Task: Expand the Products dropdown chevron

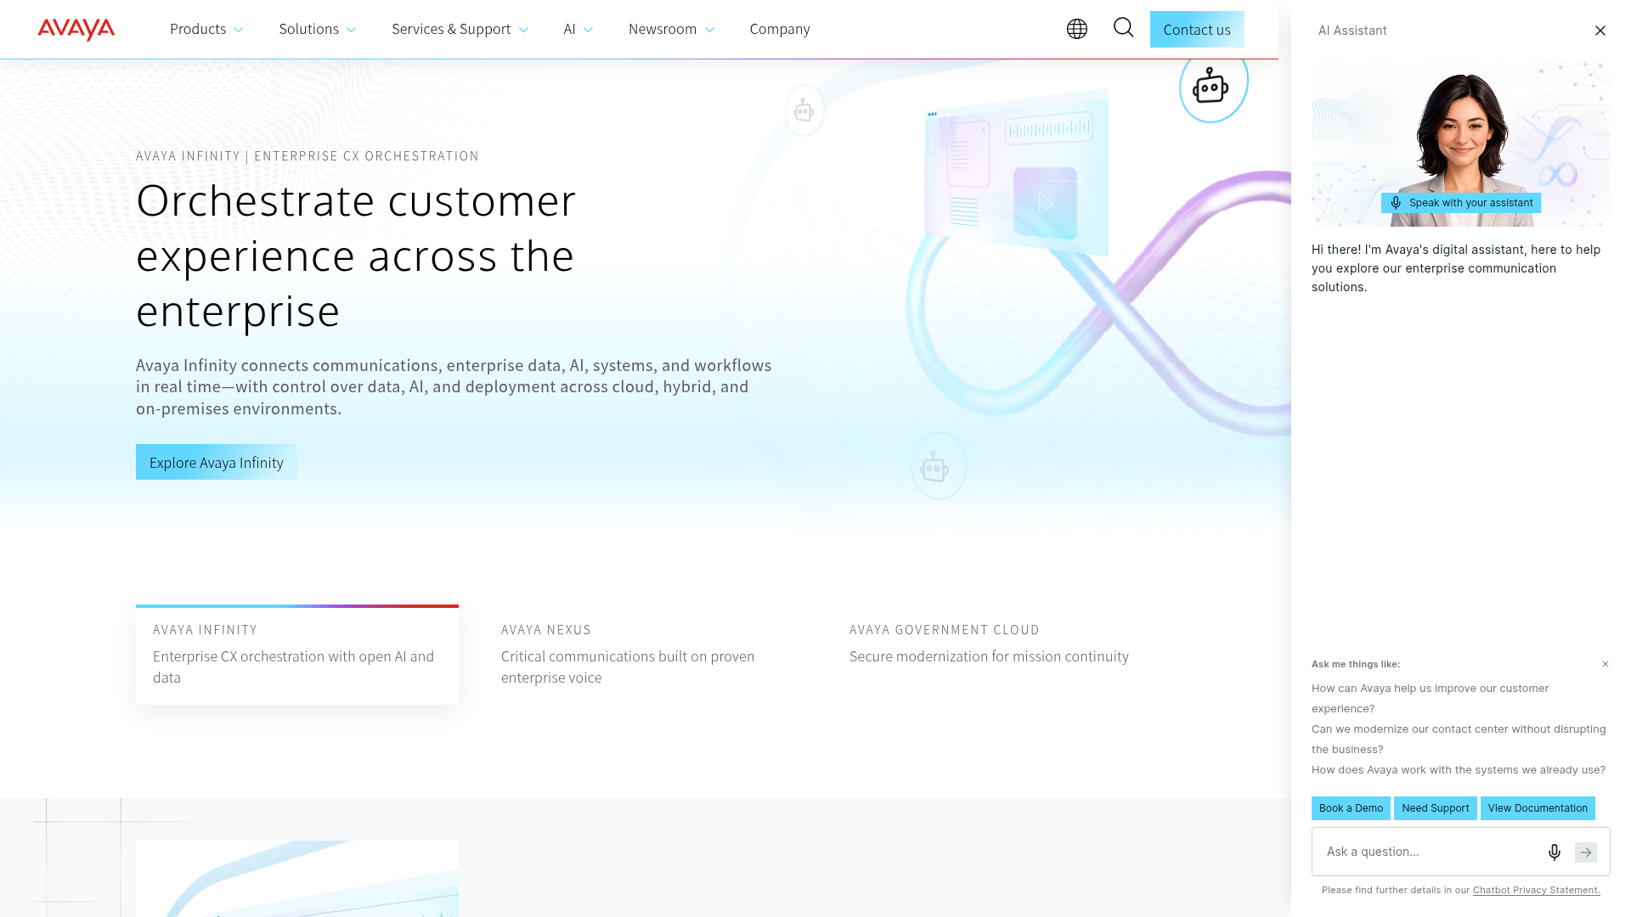Action: point(238,30)
